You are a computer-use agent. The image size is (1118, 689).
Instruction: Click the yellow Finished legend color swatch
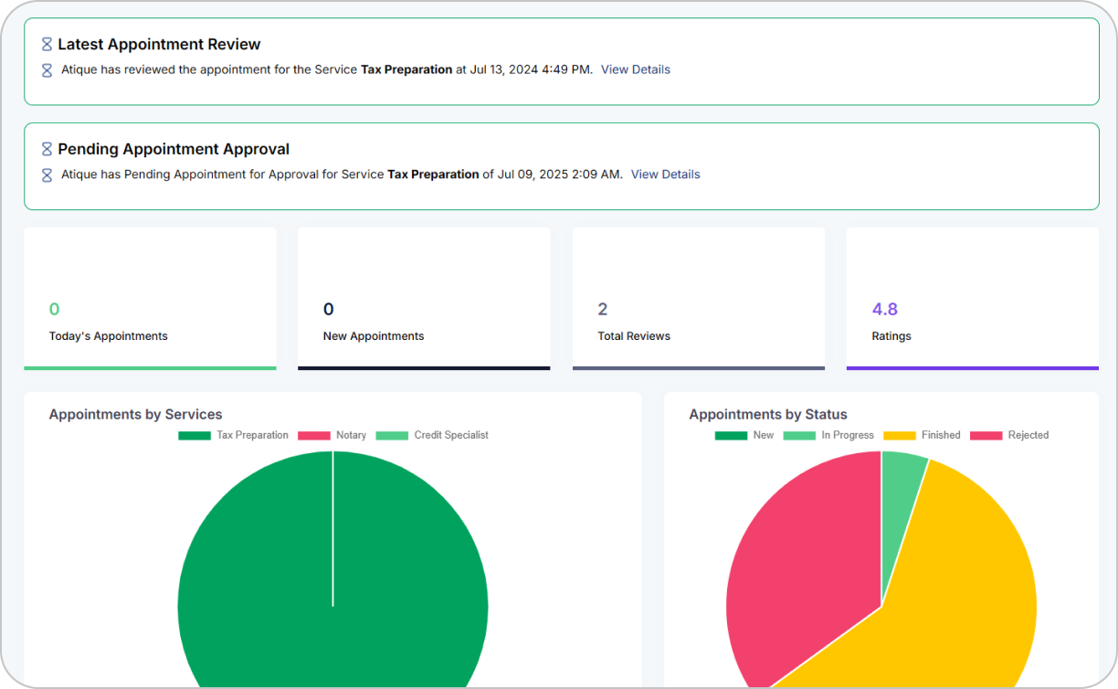pyautogui.click(x=899, y=436)
